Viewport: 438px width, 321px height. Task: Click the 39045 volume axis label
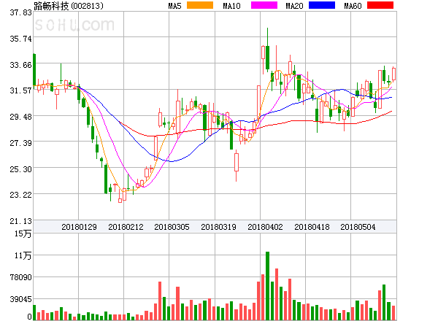click(x=20, y=299)
